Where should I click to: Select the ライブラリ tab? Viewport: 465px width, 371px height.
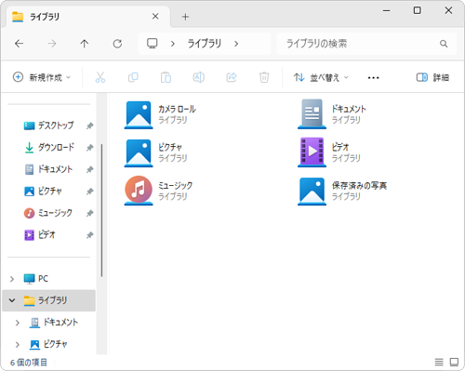pyautogui.click(x=88, y=17)
